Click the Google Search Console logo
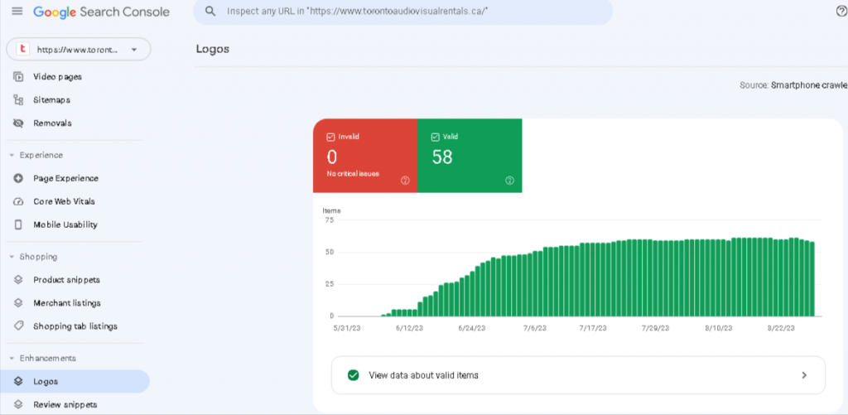Image resolution: width=848 pixels, height=415 pixels. [x=101, y=12]
